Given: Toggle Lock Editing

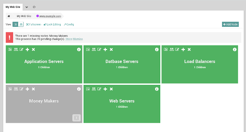Looking at the screenshot, I should [x=52, y=24].
